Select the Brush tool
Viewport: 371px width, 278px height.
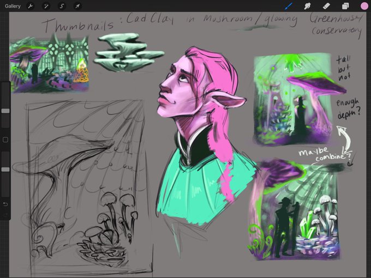coord(289,6)
